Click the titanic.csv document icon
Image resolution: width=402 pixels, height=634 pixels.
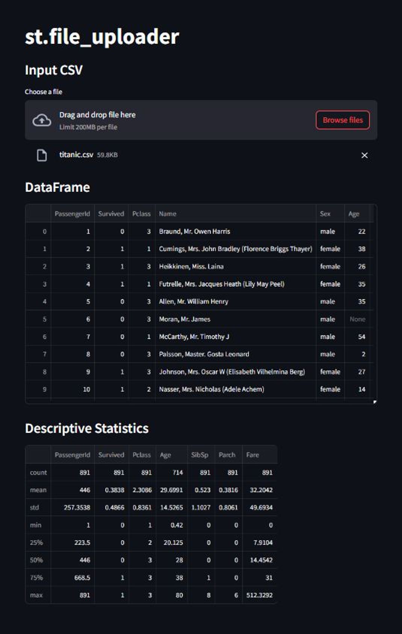point(42,155)
